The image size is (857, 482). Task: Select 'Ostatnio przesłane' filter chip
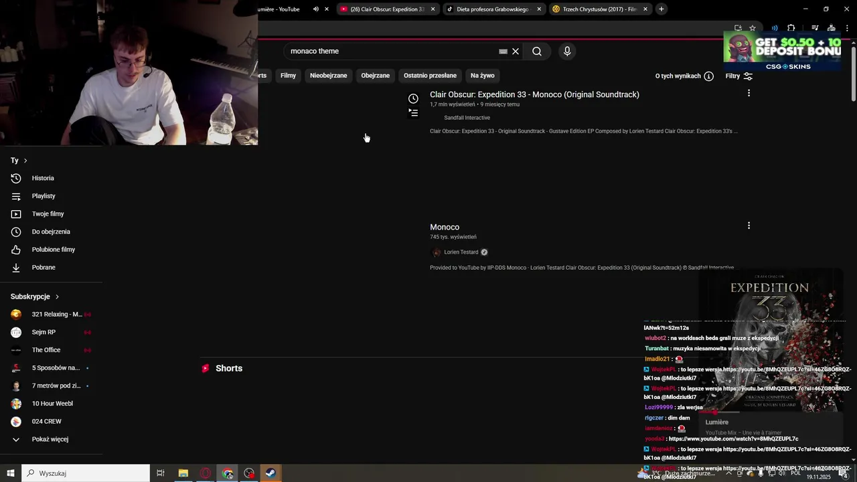point(430,76)
